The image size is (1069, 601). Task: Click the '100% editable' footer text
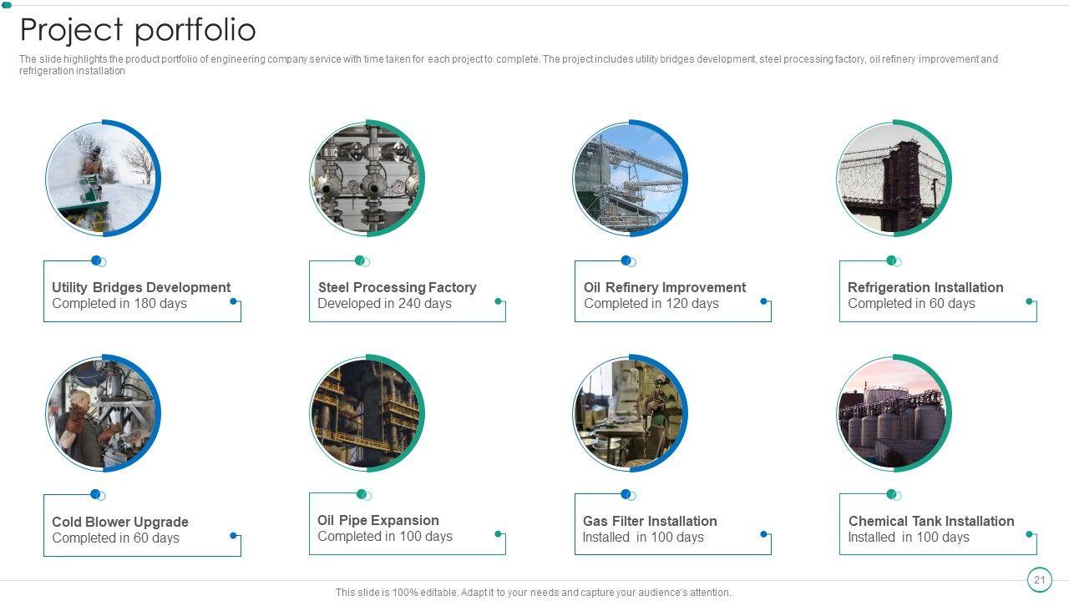point(533,593)
